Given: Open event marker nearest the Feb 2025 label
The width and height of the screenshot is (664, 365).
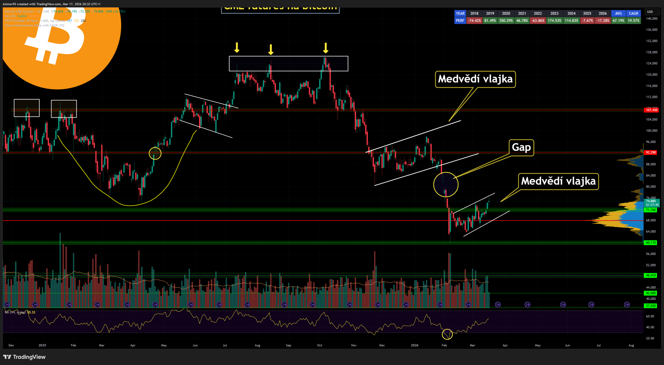Looking at the screenshot, I should point(69,305).
